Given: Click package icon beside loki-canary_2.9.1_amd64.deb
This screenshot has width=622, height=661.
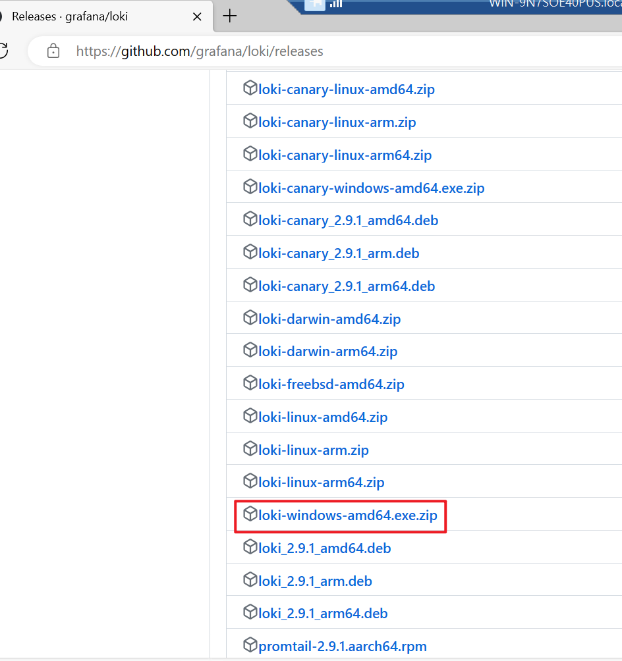Looking at the screenshot, I should [x=250, y=219].
